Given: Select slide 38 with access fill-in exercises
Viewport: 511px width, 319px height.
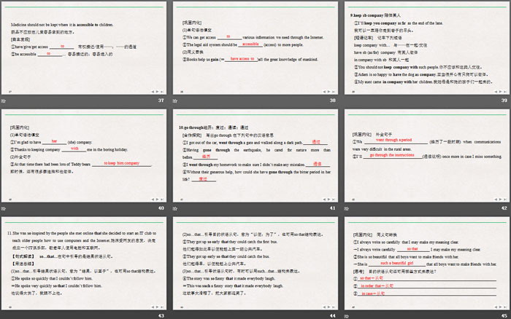Looking at the screenshot, I should click(255, 47).
